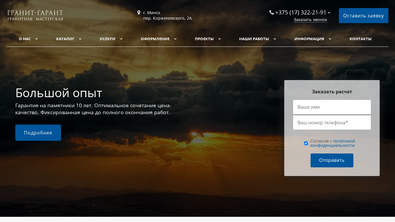Click the map pin location icon
Image resolution: width=395 pixels, height=222 pixels.
[139, 13]
